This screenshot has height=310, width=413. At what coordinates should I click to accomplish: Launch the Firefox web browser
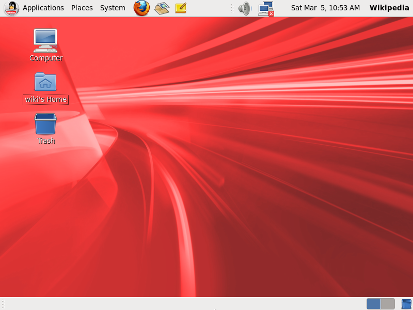pos(141,8)
